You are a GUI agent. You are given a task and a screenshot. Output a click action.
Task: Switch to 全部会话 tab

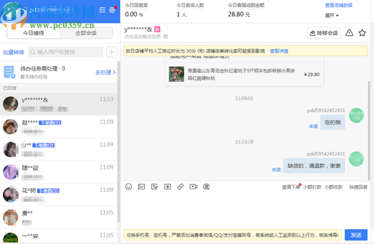point(86,33)
